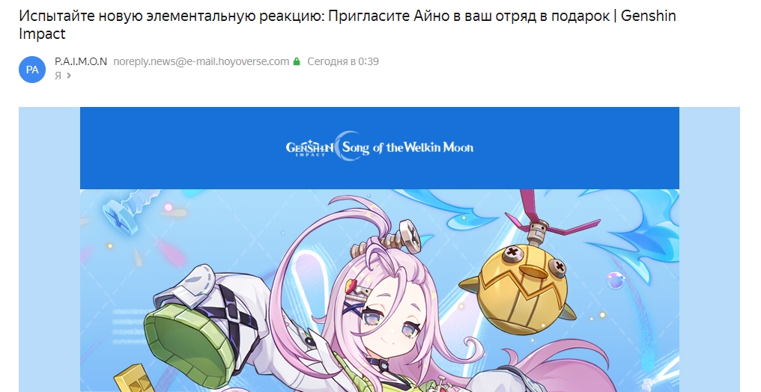This screenshot has height=392, width=761.
Task: Click the Genshin Impact logo in banner
Action: [x=309, y=148]
